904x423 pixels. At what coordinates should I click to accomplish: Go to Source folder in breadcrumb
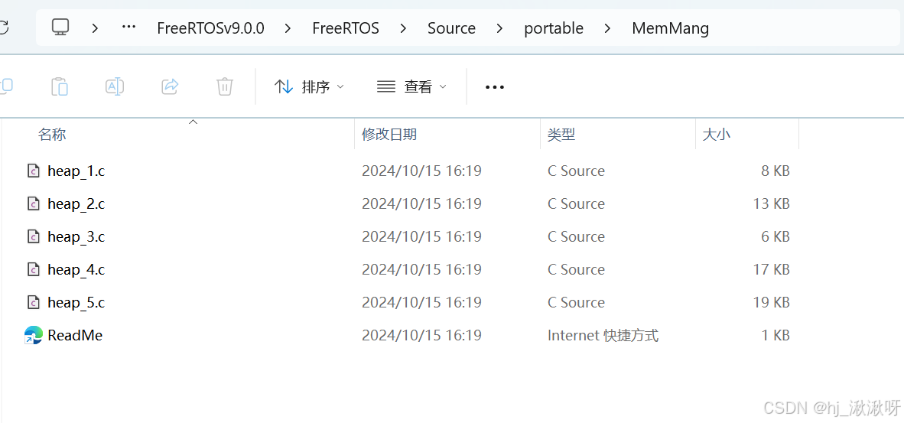(451, 28)
